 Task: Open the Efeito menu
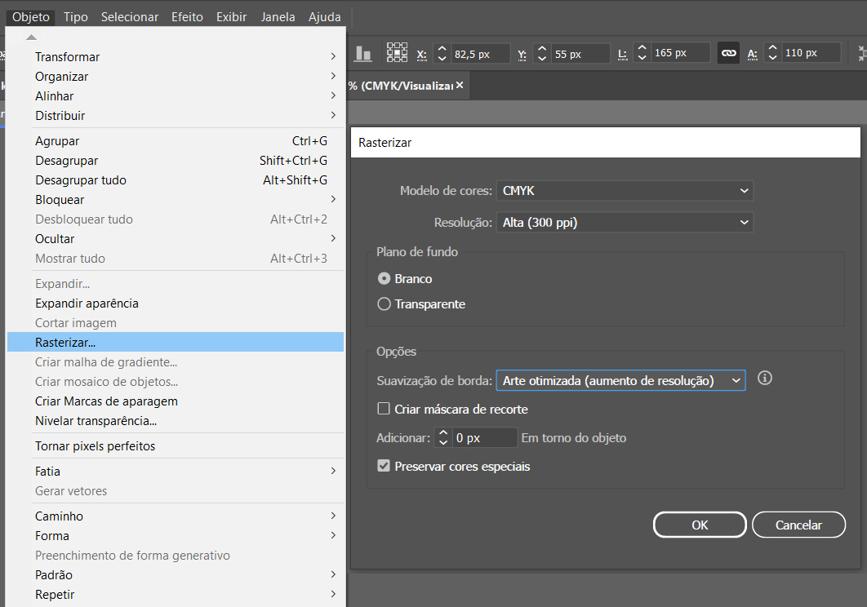[x=187, y=17]
